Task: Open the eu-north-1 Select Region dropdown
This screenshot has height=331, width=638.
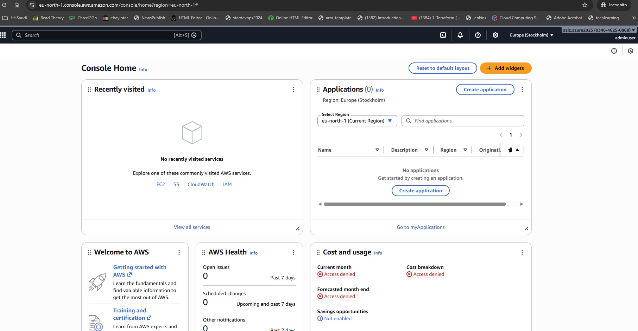Action: 357,121
